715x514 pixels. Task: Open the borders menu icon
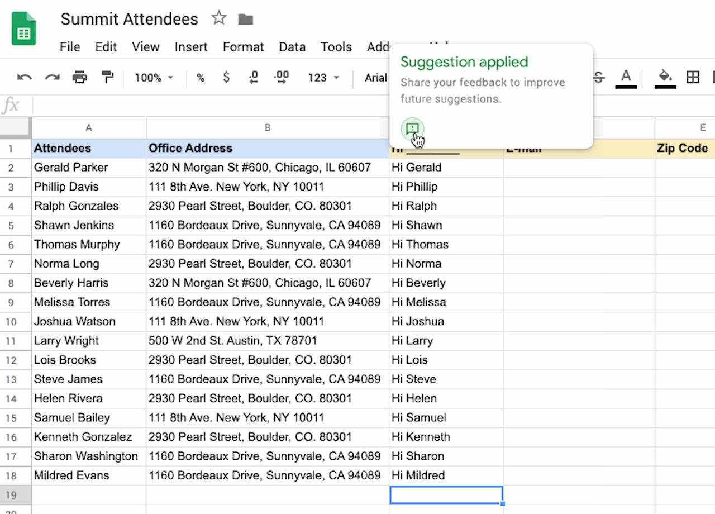point(693,78)
